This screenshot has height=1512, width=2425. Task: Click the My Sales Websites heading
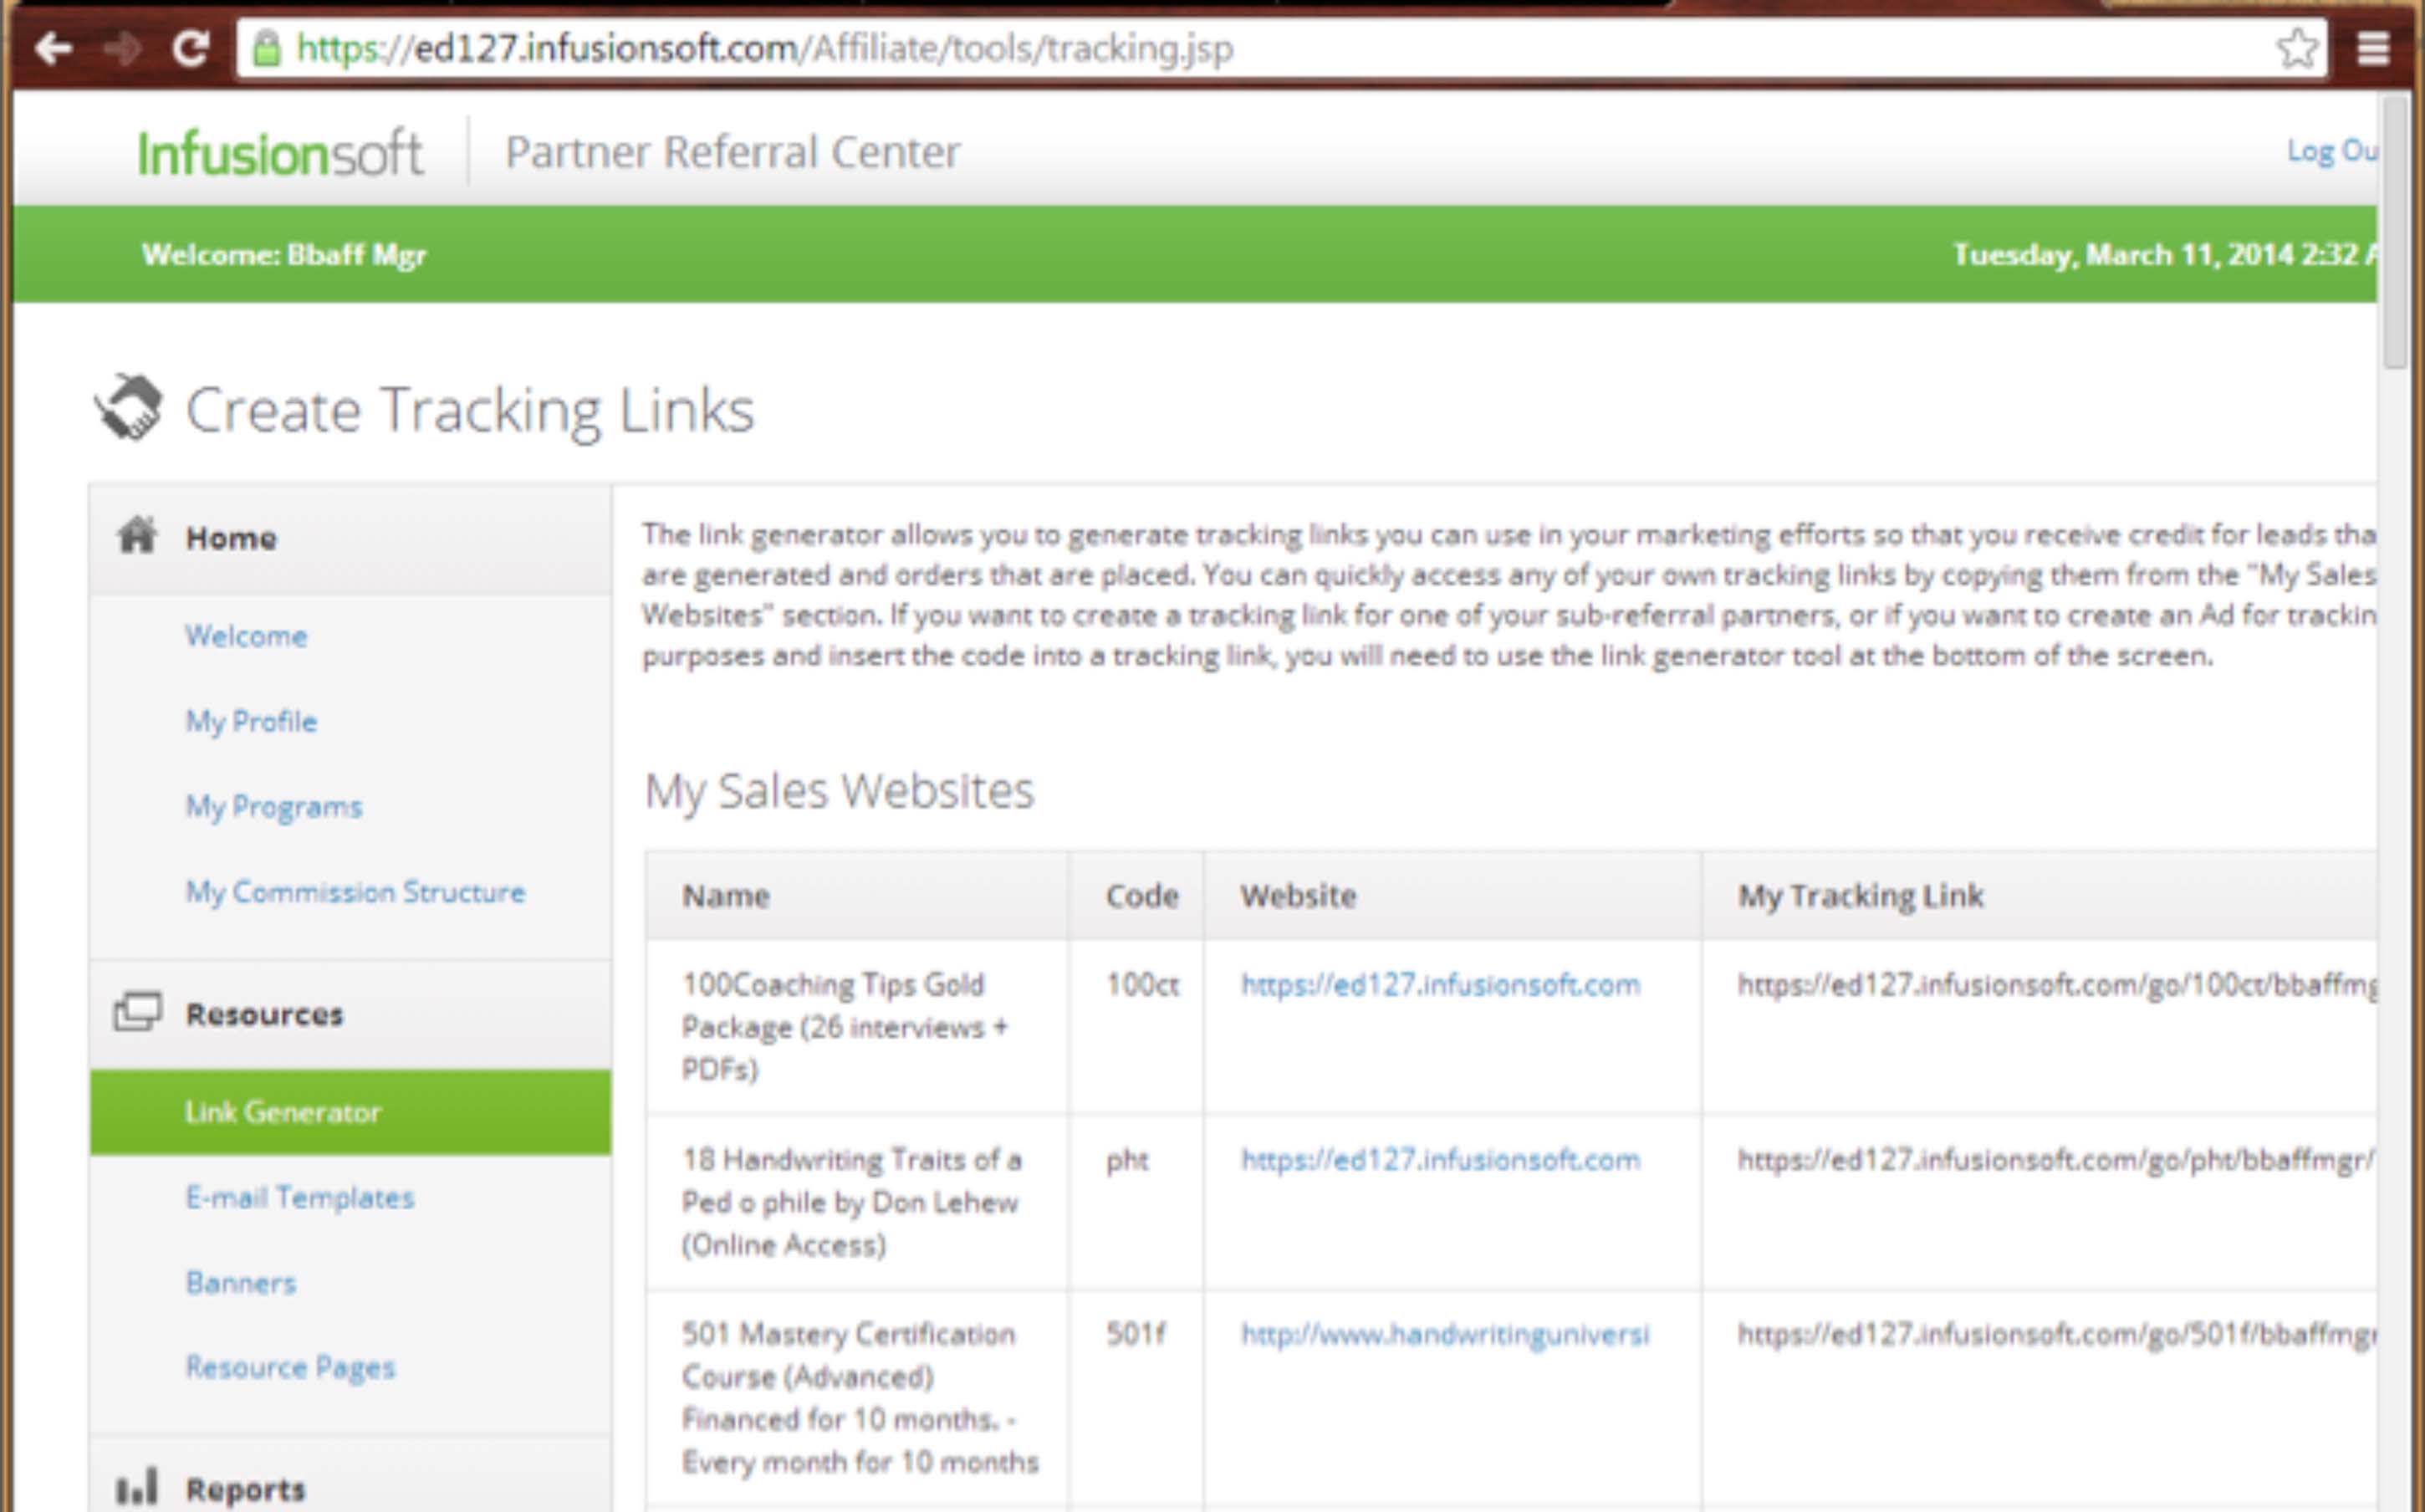pos(839,792)
